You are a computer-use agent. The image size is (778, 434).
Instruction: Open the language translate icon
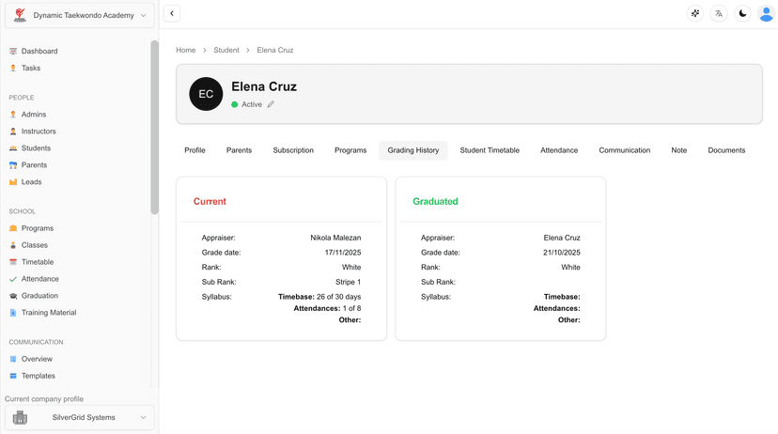(719, 14)
